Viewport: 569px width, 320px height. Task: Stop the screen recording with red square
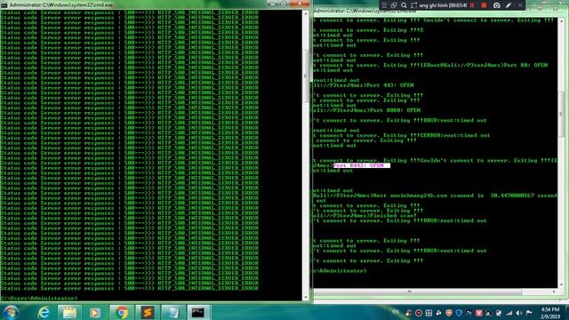point(484,5)
